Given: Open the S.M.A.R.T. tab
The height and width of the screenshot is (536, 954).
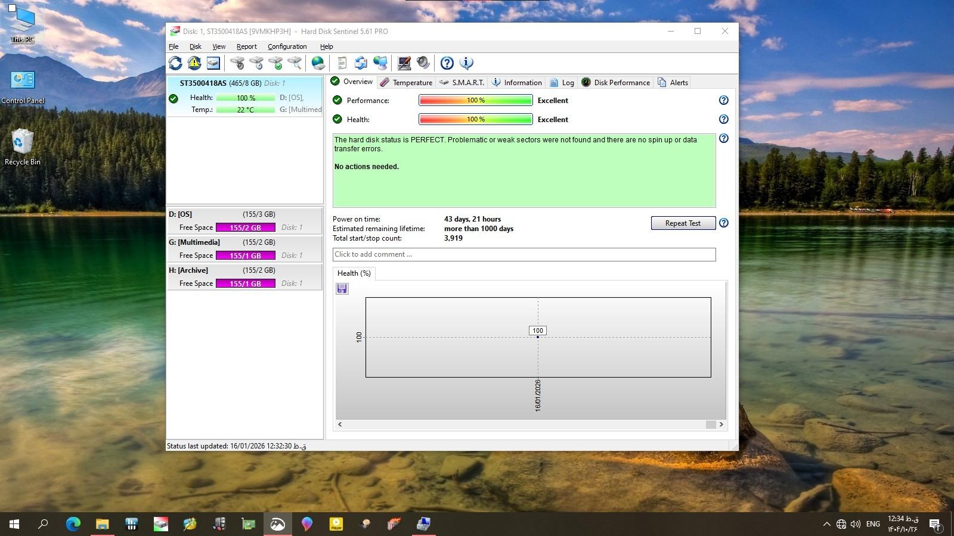Looking at the screenshot, I should pyautogui.click(x=462, y=83).
